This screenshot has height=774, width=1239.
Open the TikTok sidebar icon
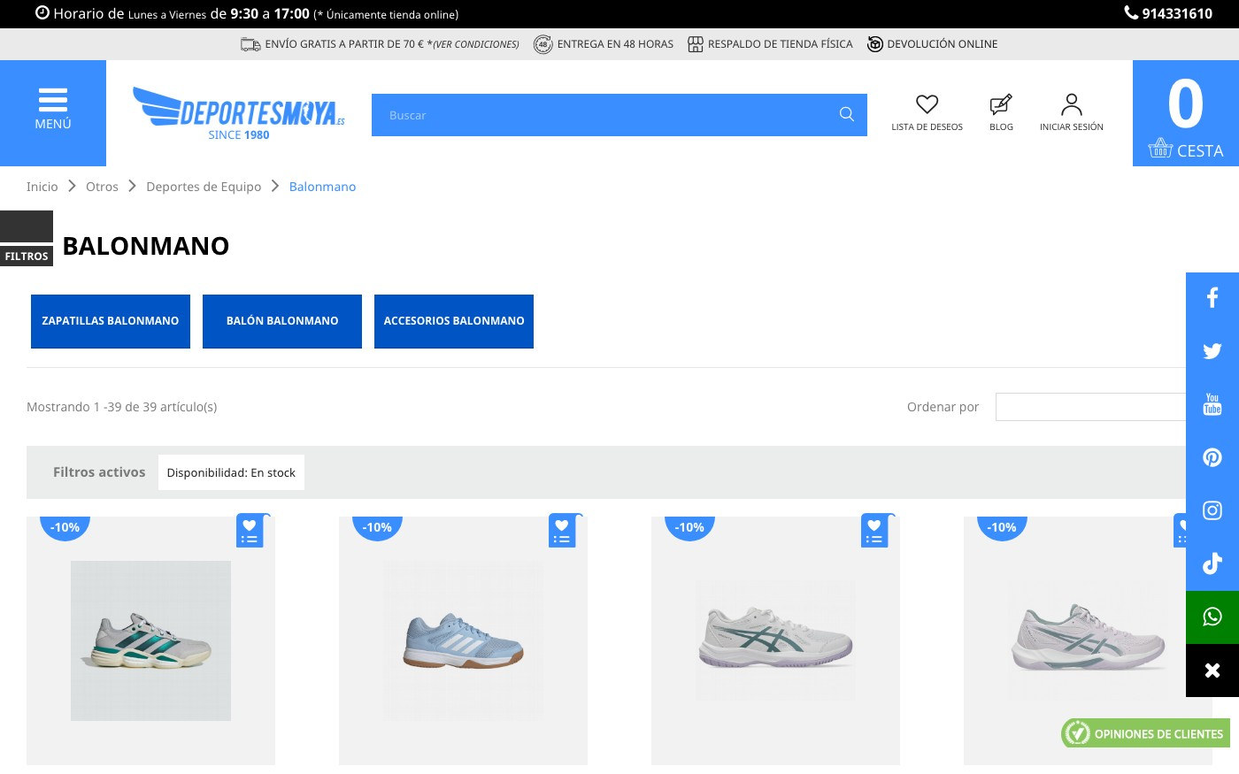point(1212,563)
